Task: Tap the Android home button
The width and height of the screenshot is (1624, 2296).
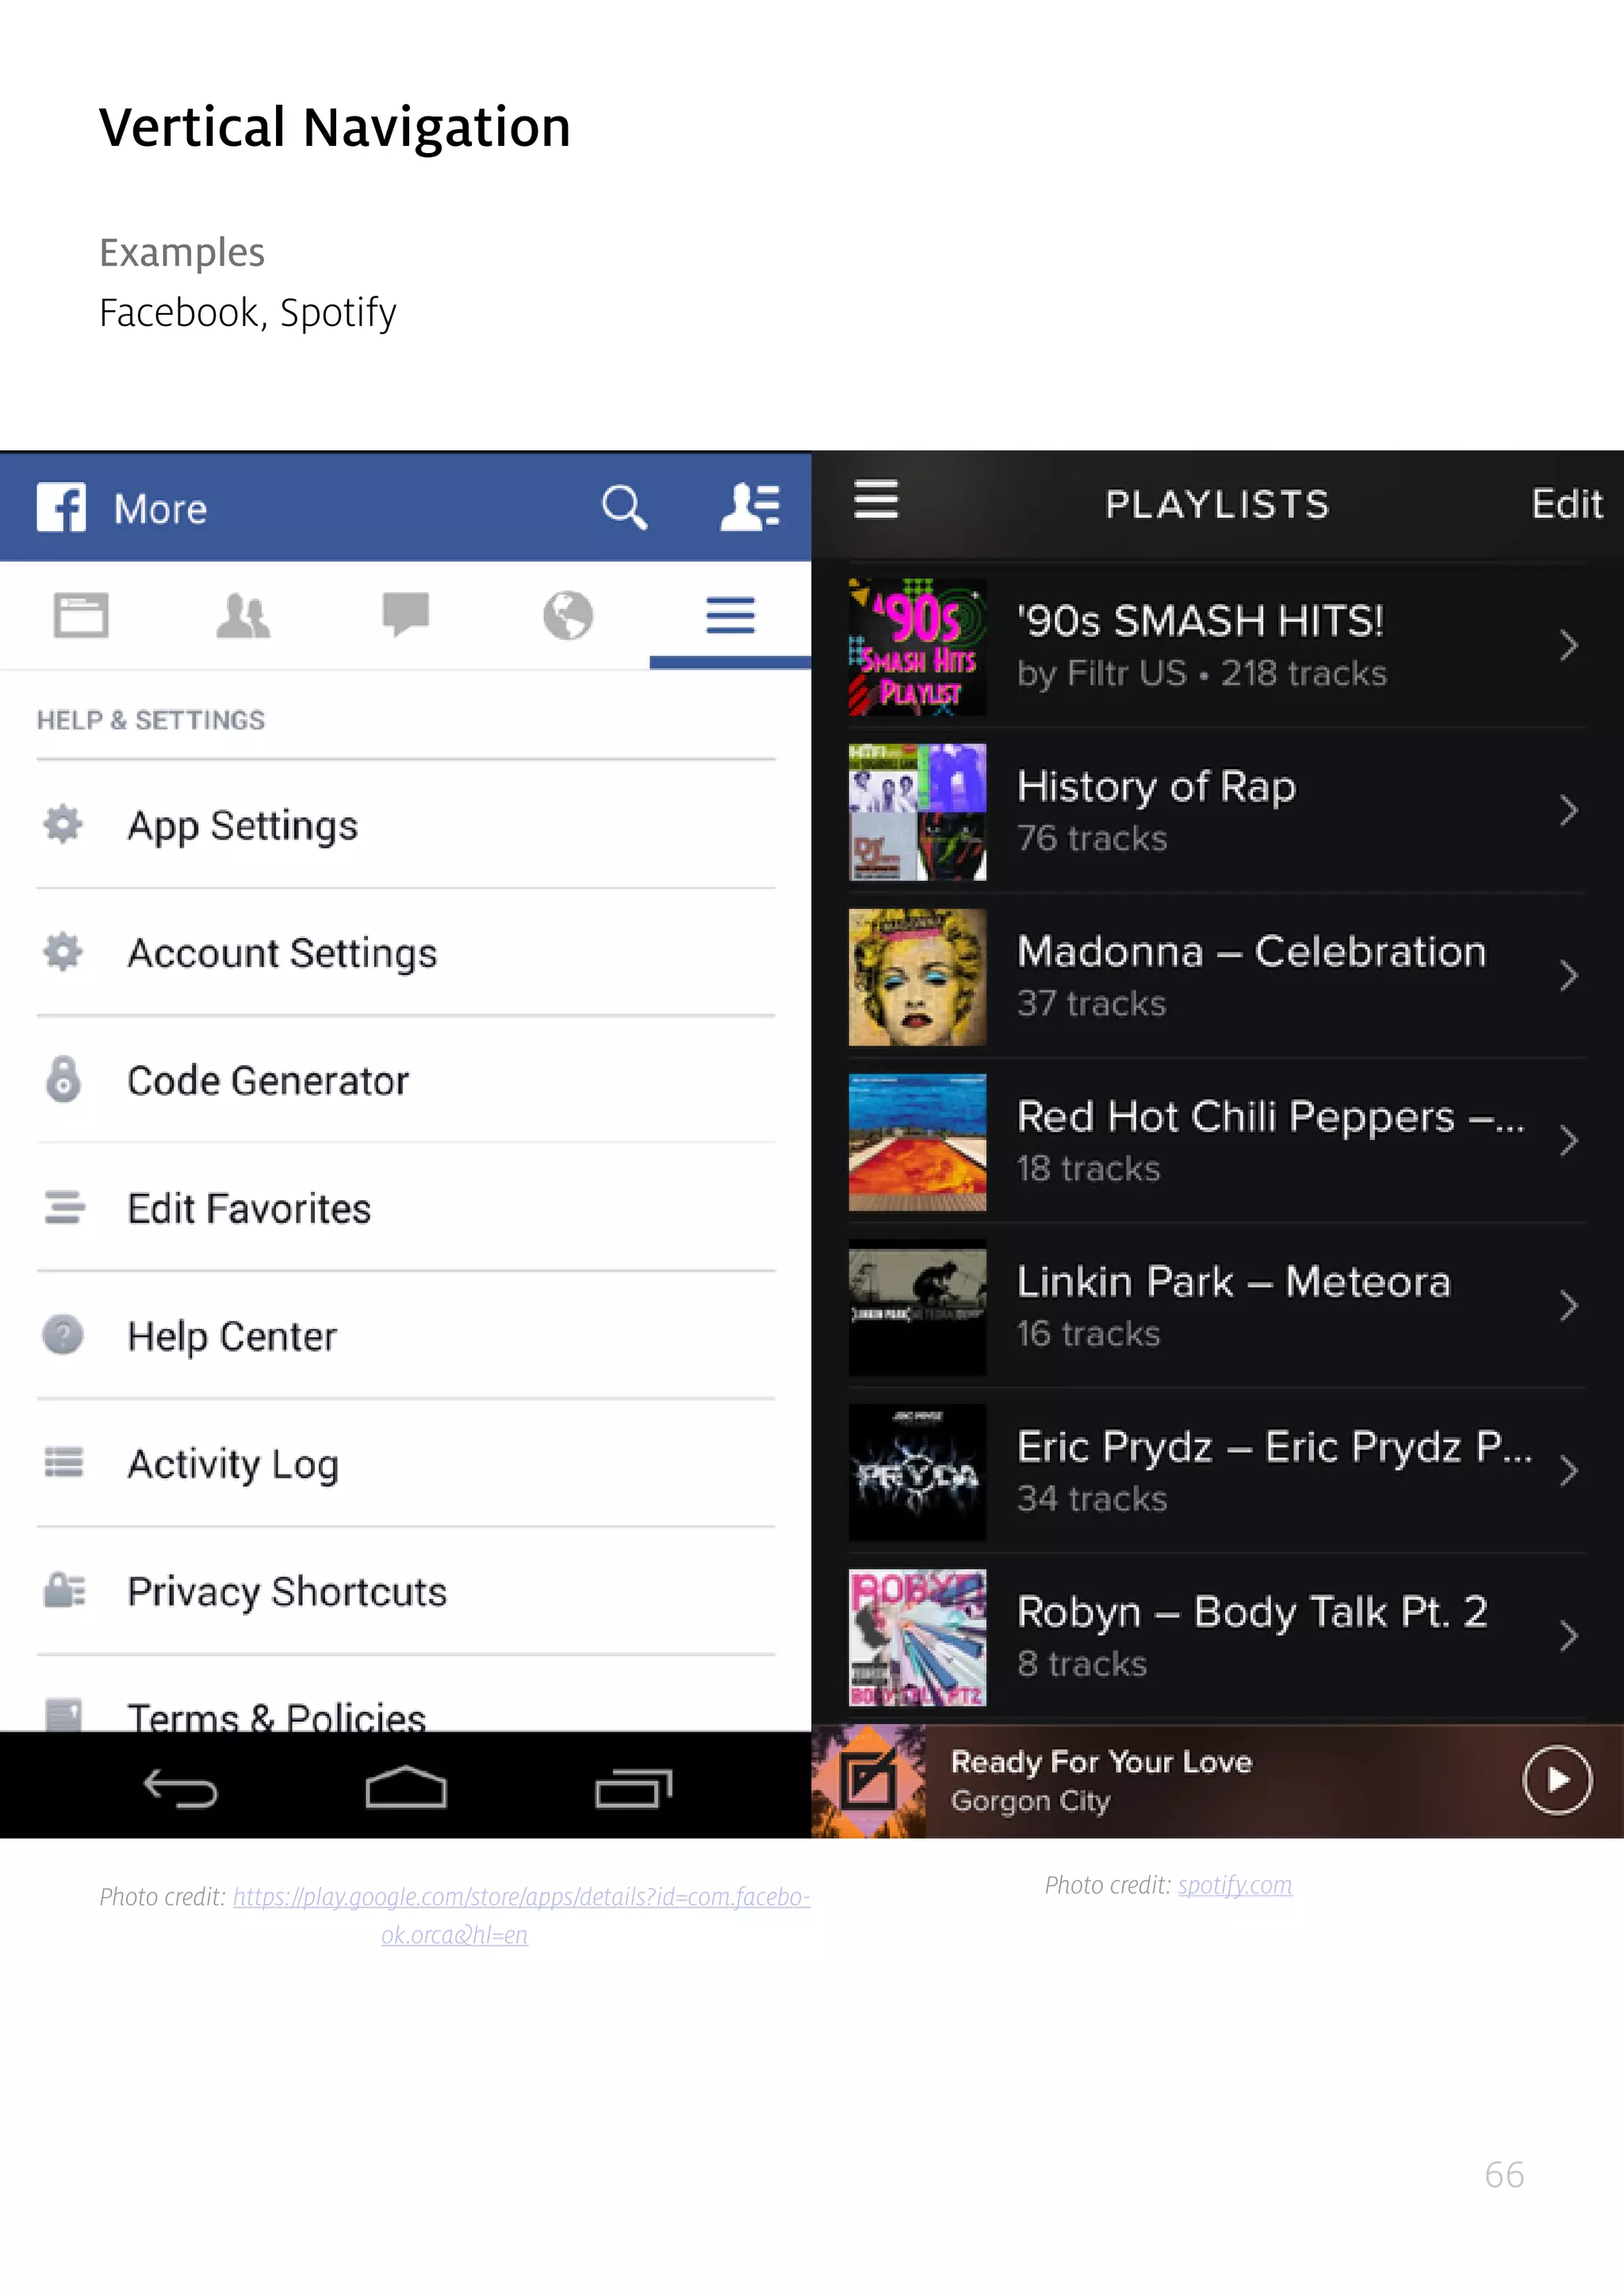Action: (406, 1788)
